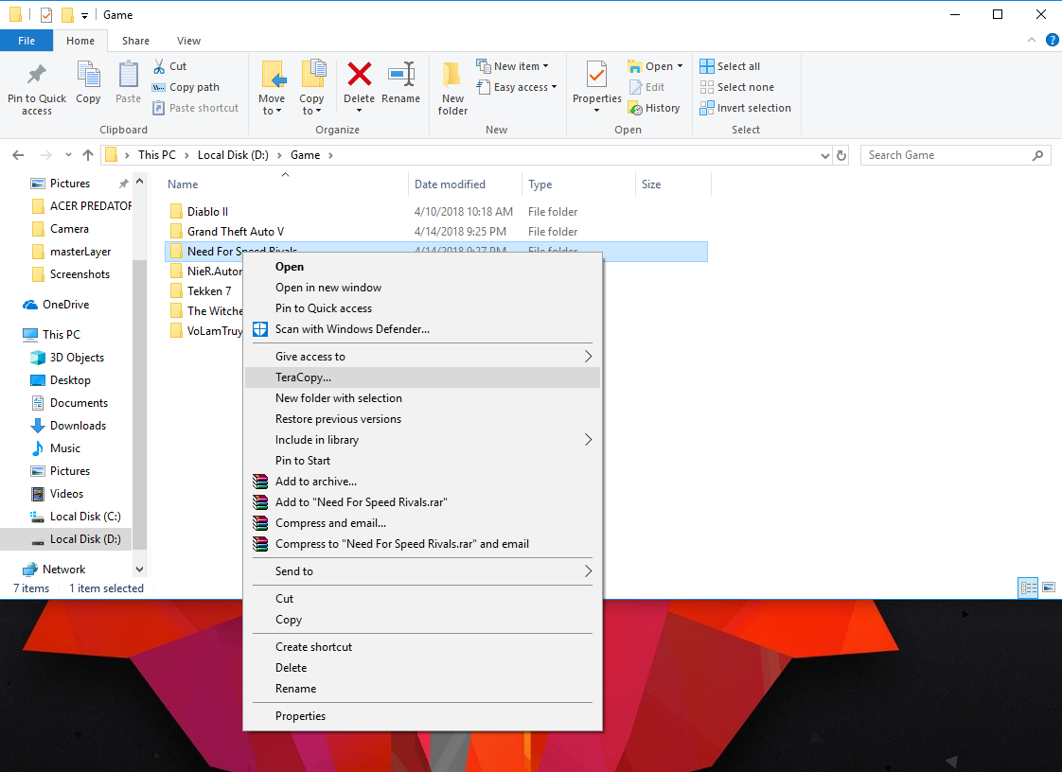Expand the address bar history dropdown
The image size is (1062, 772).
point(825,156)
